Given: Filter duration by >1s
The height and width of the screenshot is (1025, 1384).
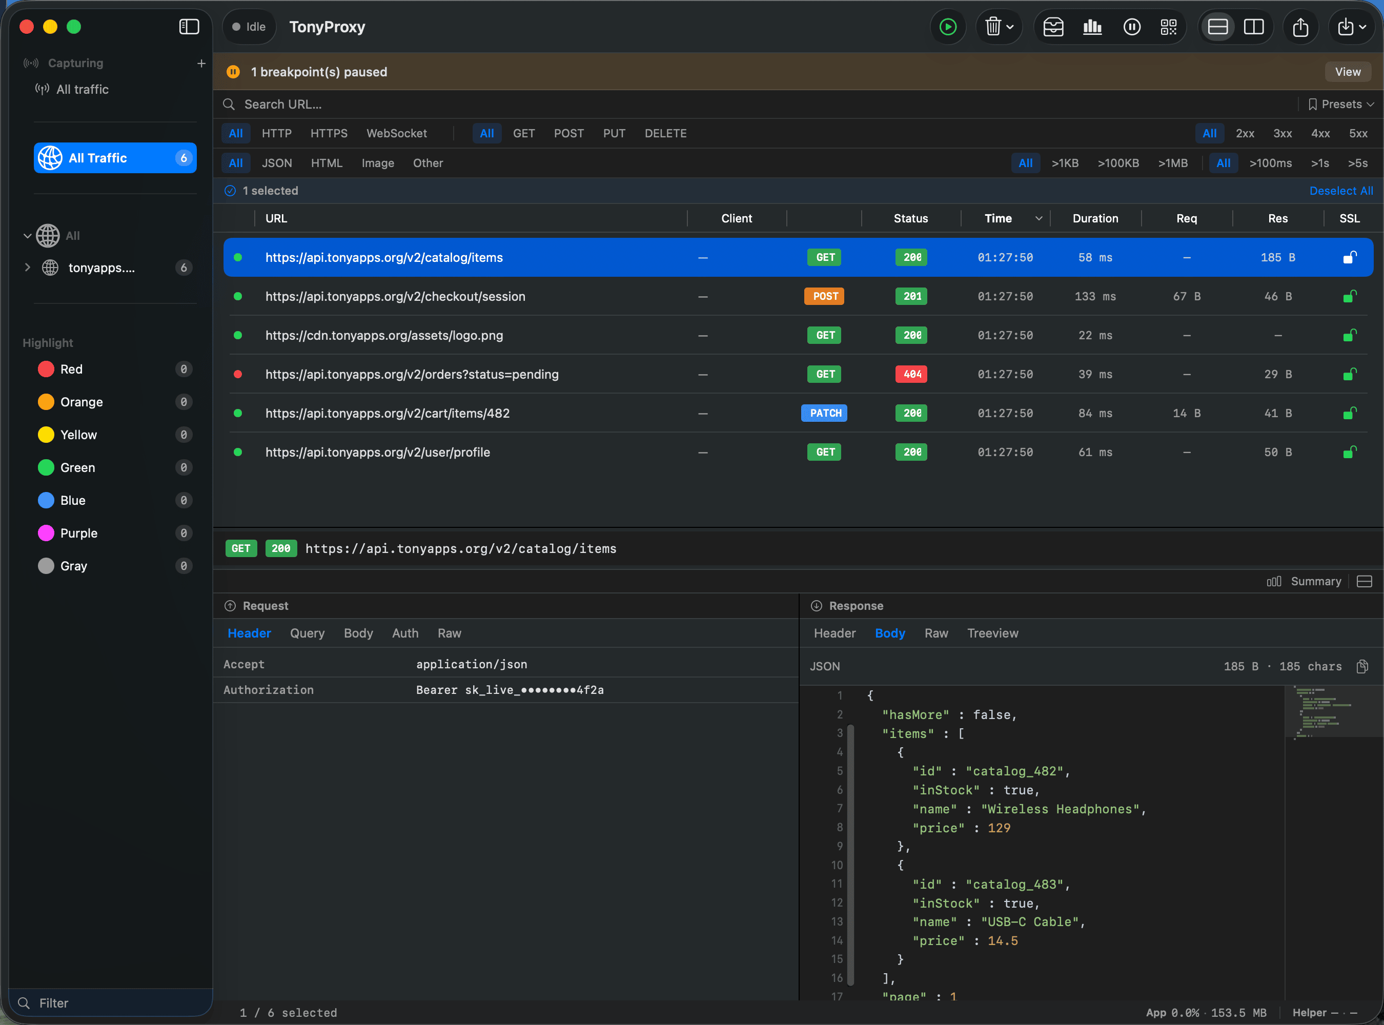Looking at the screenshot, I should pos(1319,163).
